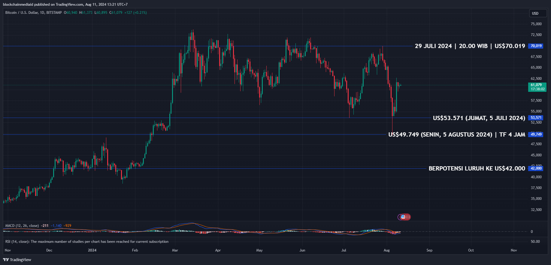Click the 75,000 price scale label
Viewport: 551px width, 265px height.
pyautogui.click(x=536, y=24)
